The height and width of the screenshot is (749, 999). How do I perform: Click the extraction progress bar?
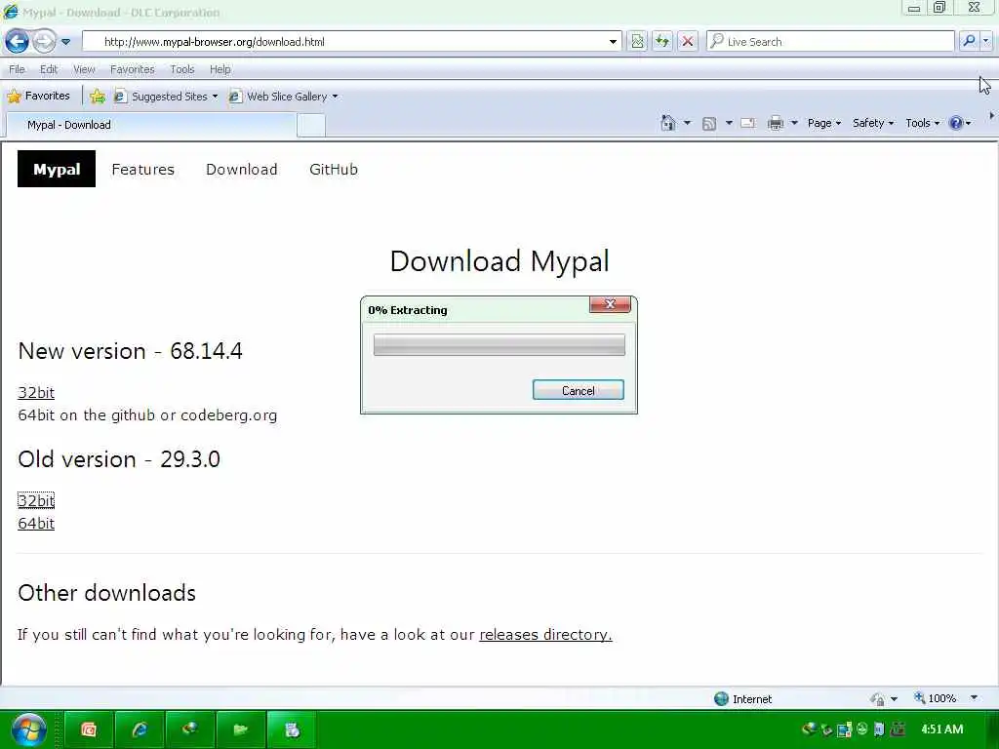(x=499, y=344)
